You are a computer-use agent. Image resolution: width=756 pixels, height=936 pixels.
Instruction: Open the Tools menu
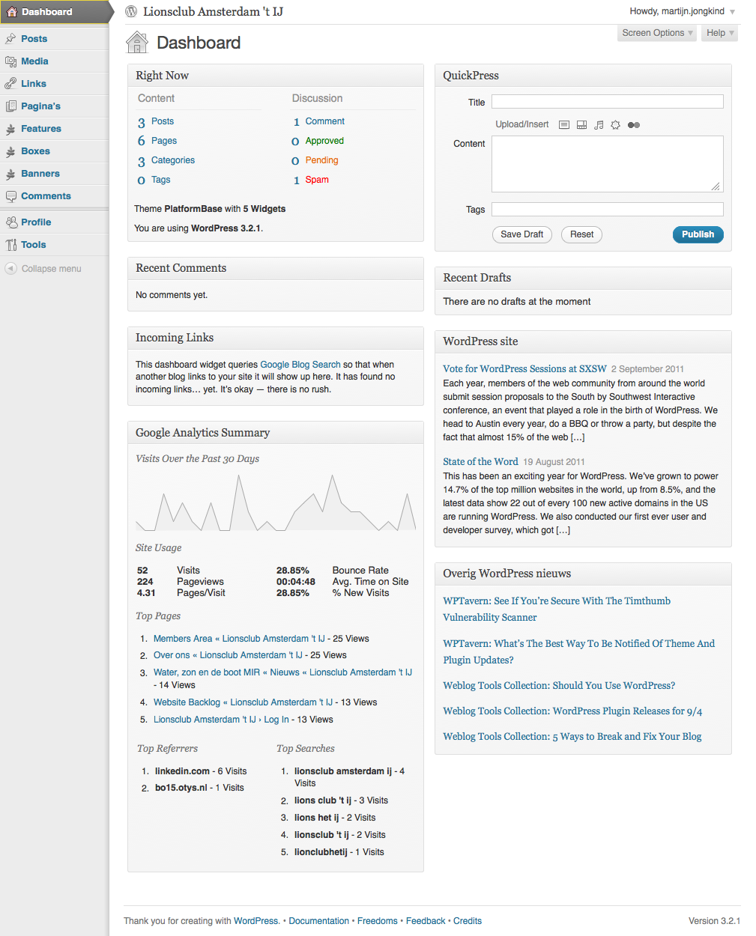[33, 244]
